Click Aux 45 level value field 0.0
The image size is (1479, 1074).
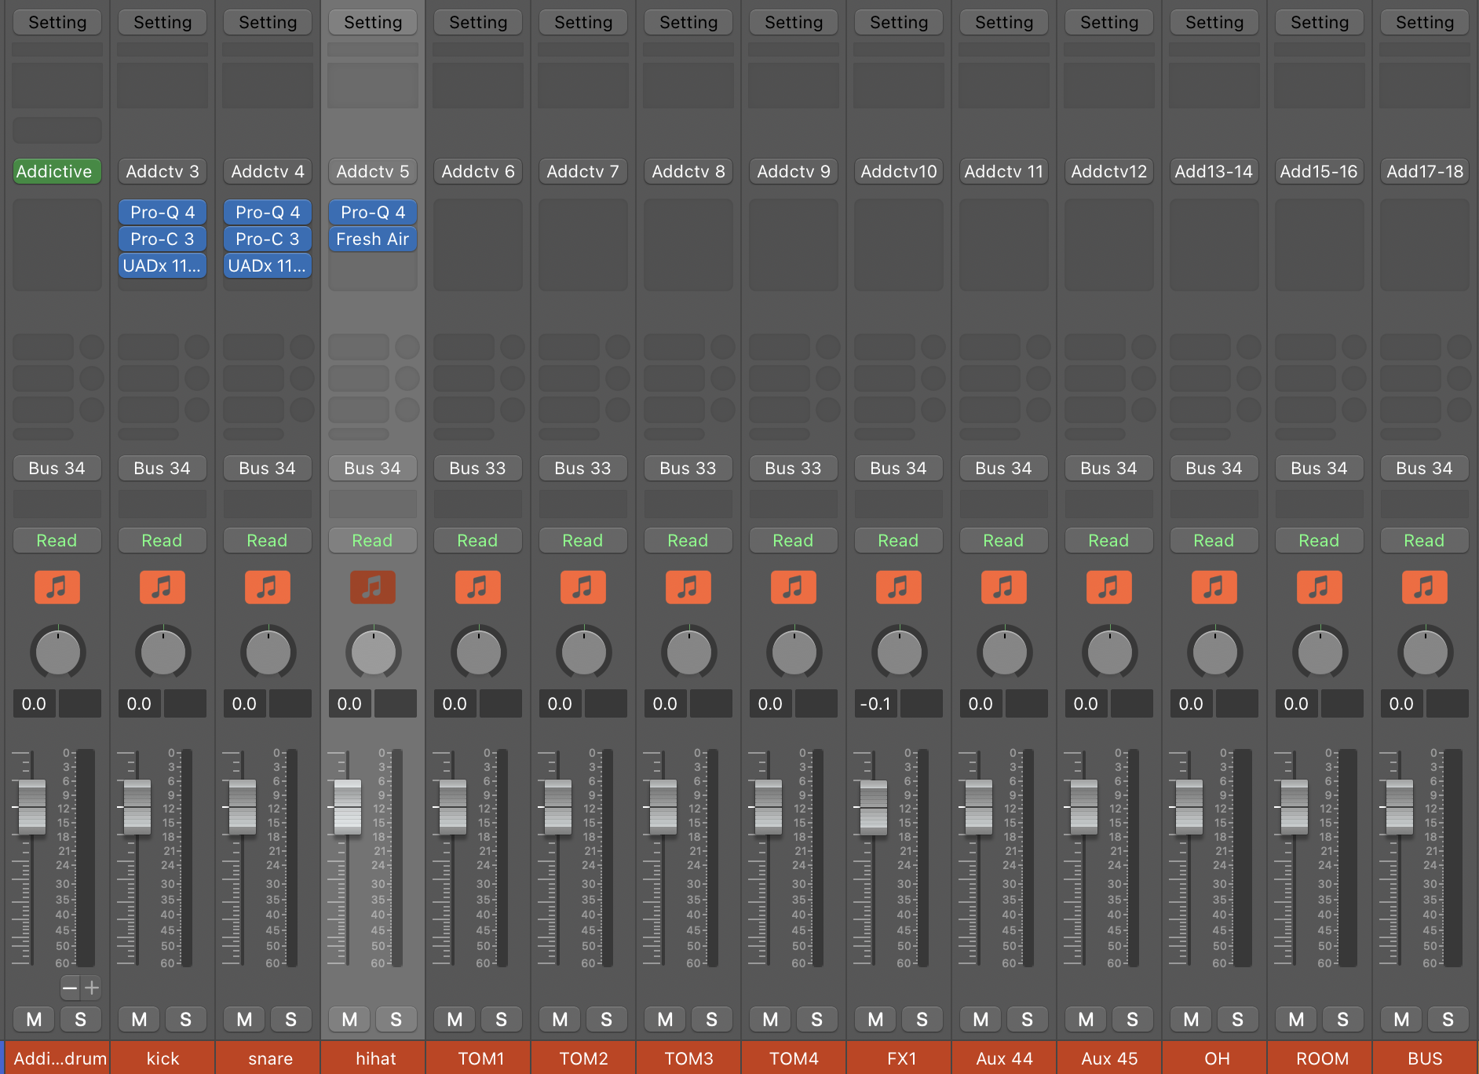1086,703
